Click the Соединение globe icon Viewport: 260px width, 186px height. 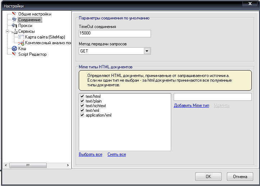click(14, 20)
